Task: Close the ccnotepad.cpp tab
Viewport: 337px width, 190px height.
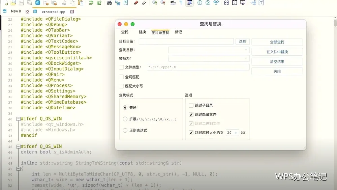Action: coord(72,11)
